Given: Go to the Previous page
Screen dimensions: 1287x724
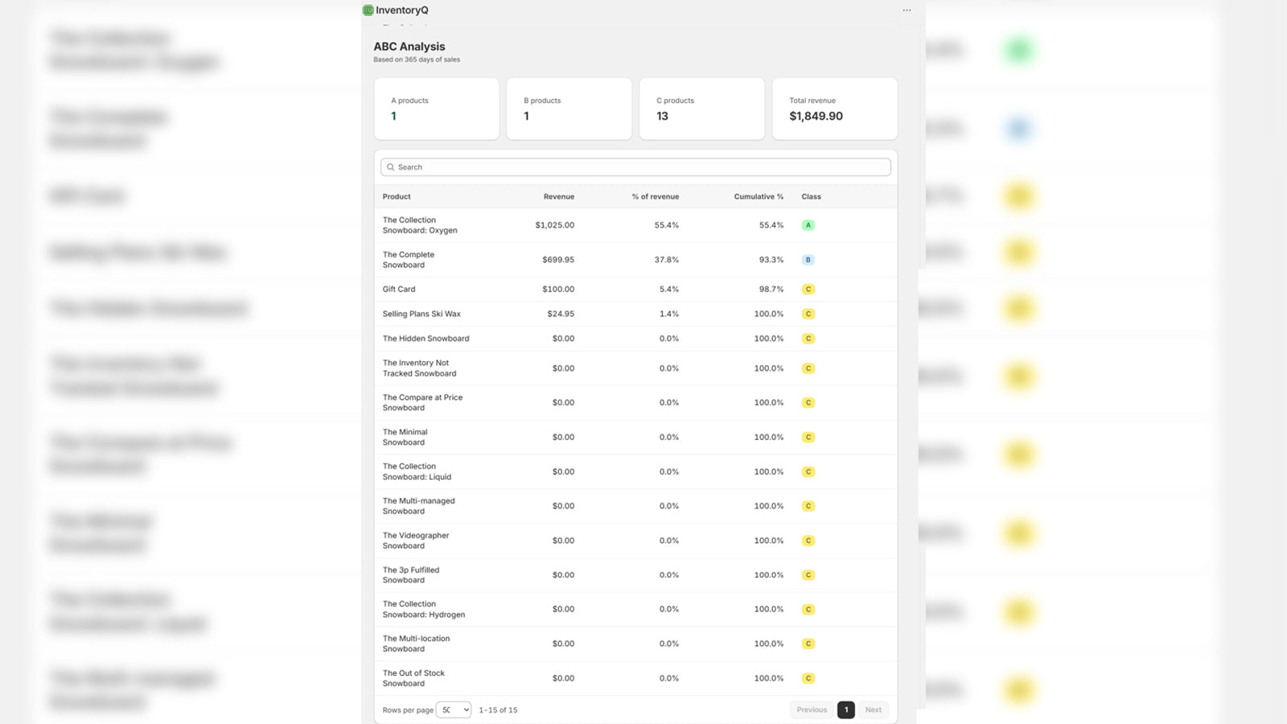Looking at the screenshot, I should 812,710.
